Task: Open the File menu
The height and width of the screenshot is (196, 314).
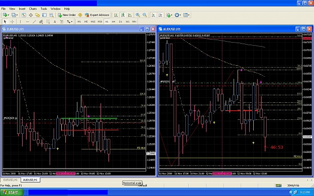Action: (x=4, y=9)
